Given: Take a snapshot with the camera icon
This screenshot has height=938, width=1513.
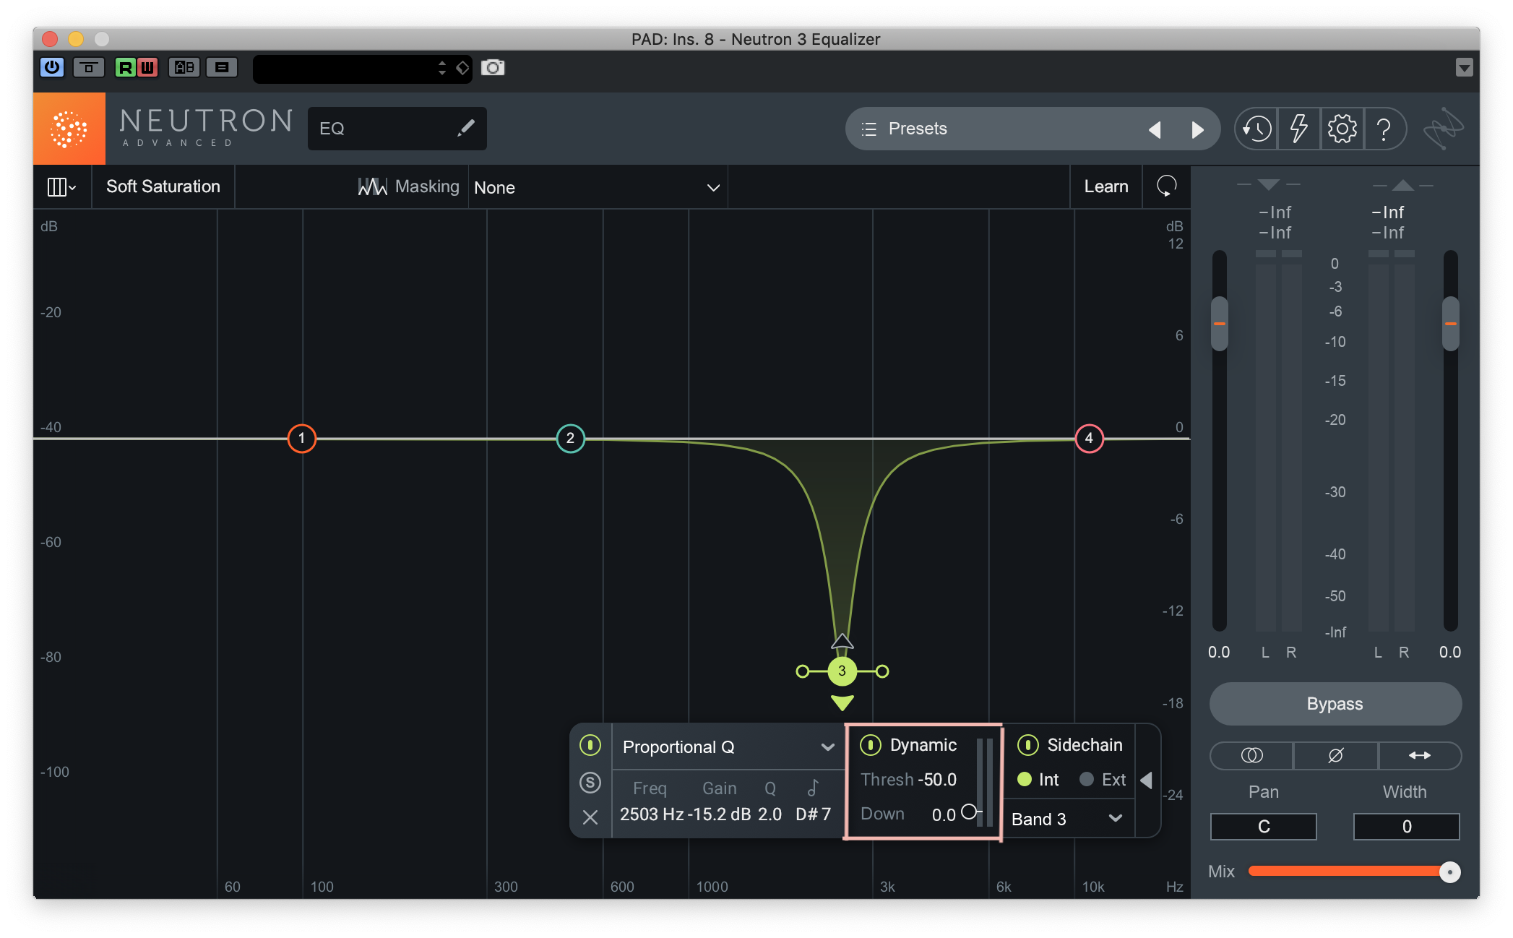Looking at the screenshot, I should 493,68.
